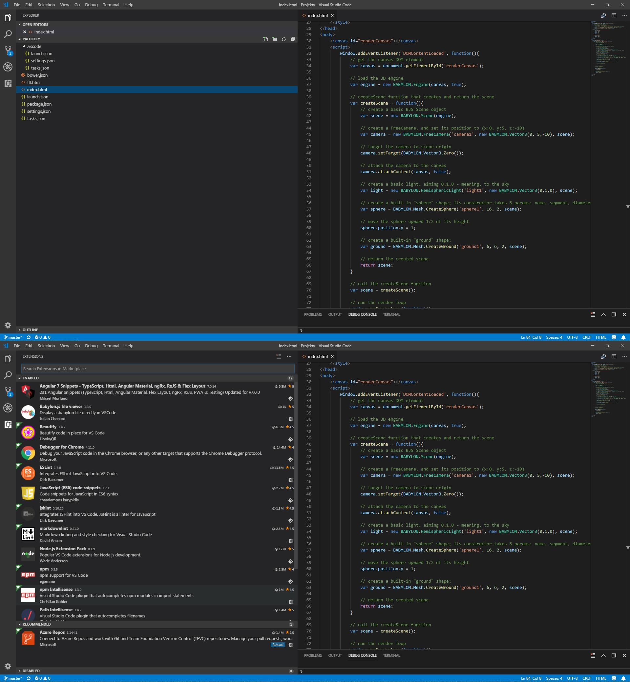Image resolution: width=630 pixels, height=682 pixels.
Task: Refresh the PROJEKTY explorer tree
Action: point(283,39)
